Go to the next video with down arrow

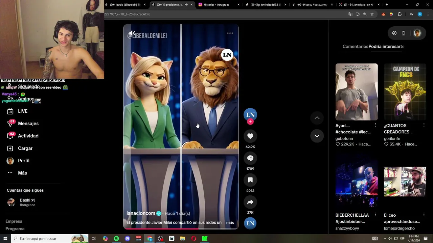tap(317, 136)
